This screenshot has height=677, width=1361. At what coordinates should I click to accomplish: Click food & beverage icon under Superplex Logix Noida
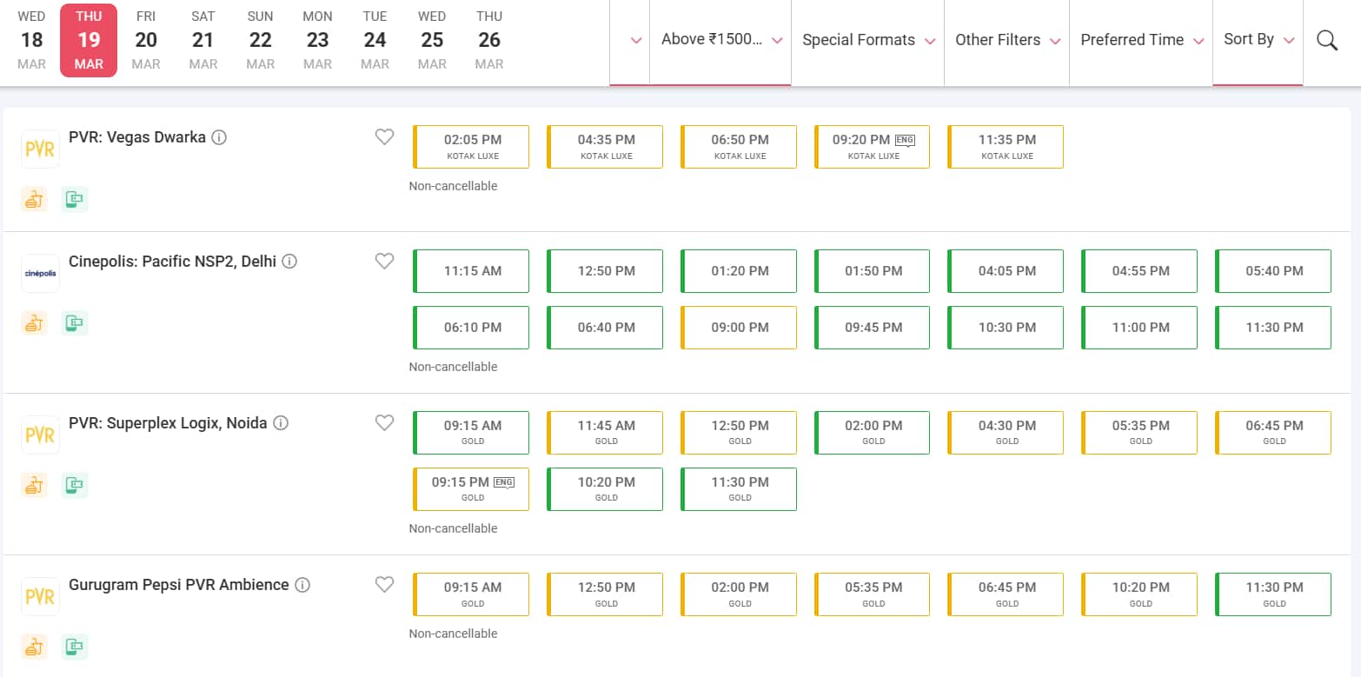click(34, 485)
